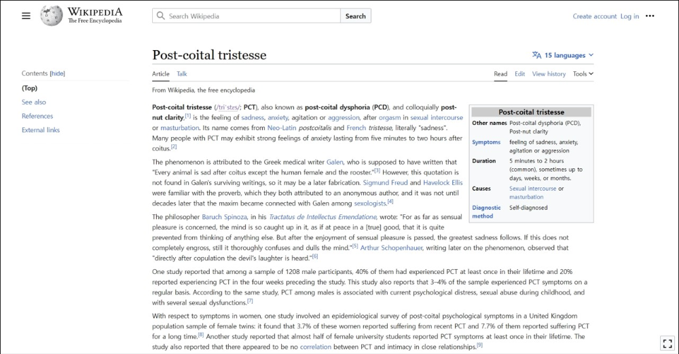Click citation reference [7]

(250, 301)
